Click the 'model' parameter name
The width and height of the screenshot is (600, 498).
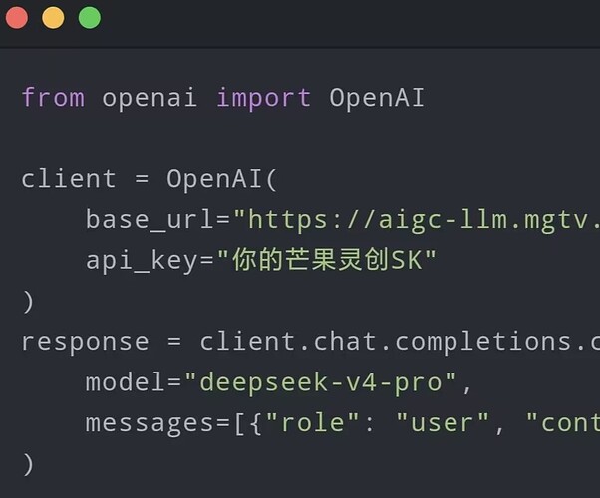126,381
